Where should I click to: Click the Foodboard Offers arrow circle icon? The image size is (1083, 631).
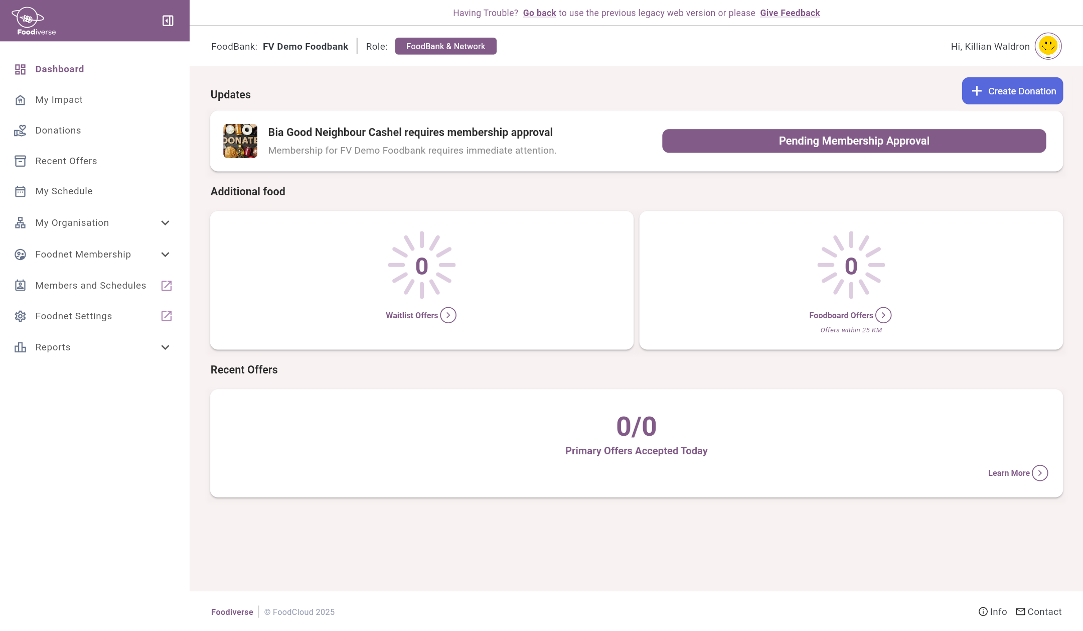click(x=883, y=315)
